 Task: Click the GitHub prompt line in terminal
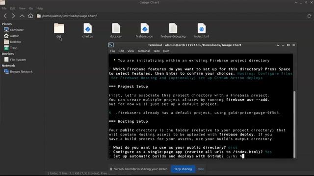coord(177,156)
